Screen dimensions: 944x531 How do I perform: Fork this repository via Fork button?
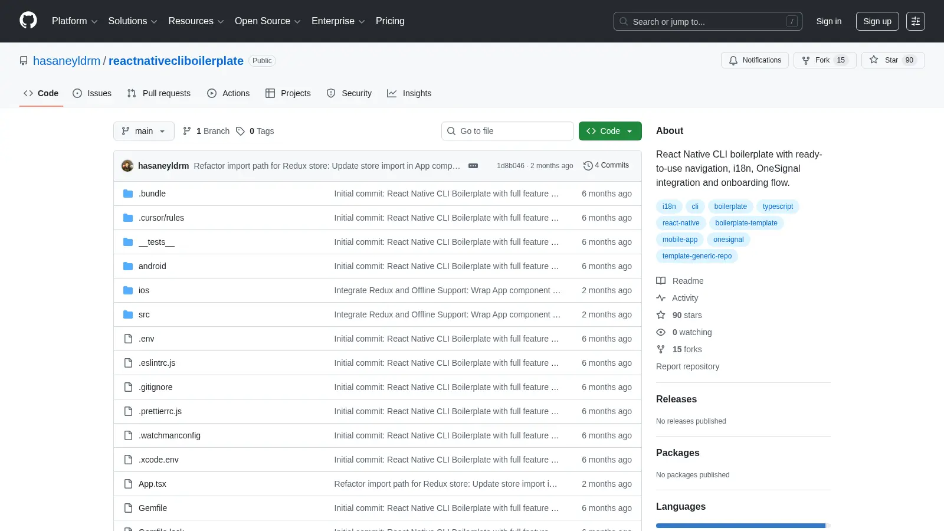825,60
